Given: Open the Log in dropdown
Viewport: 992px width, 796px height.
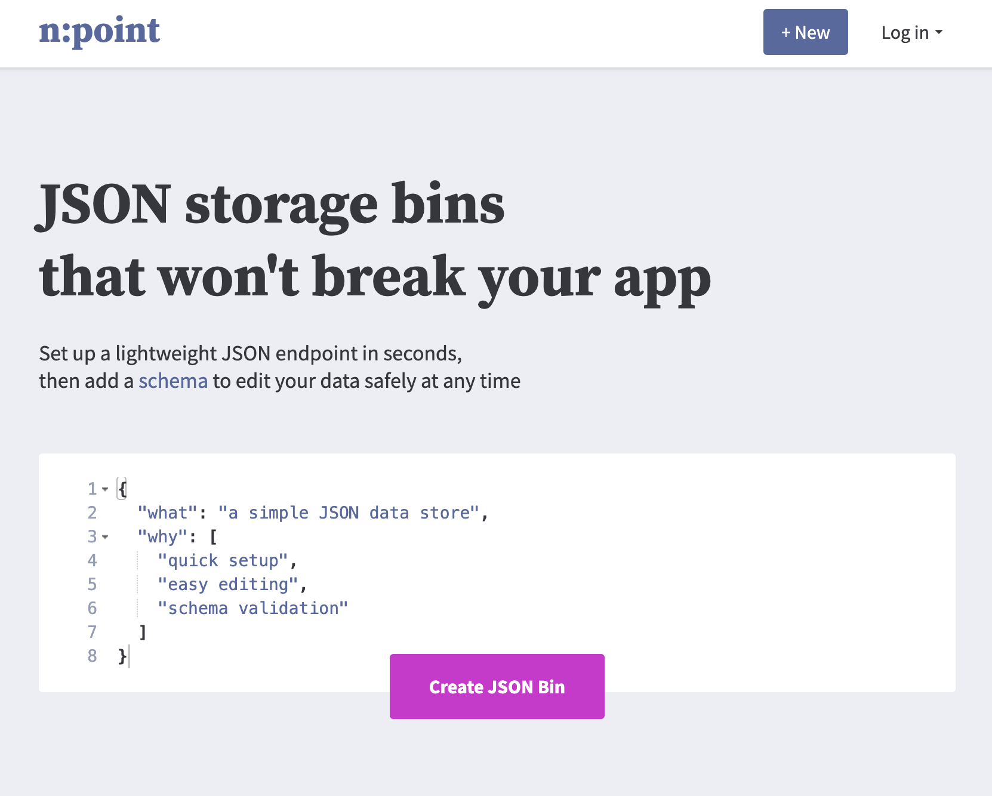Looking at the screenshot, I should coord(911,33).
